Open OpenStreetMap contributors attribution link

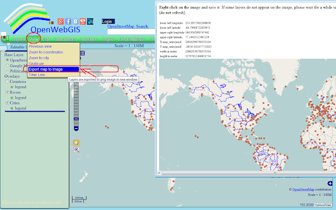point(303,189)
